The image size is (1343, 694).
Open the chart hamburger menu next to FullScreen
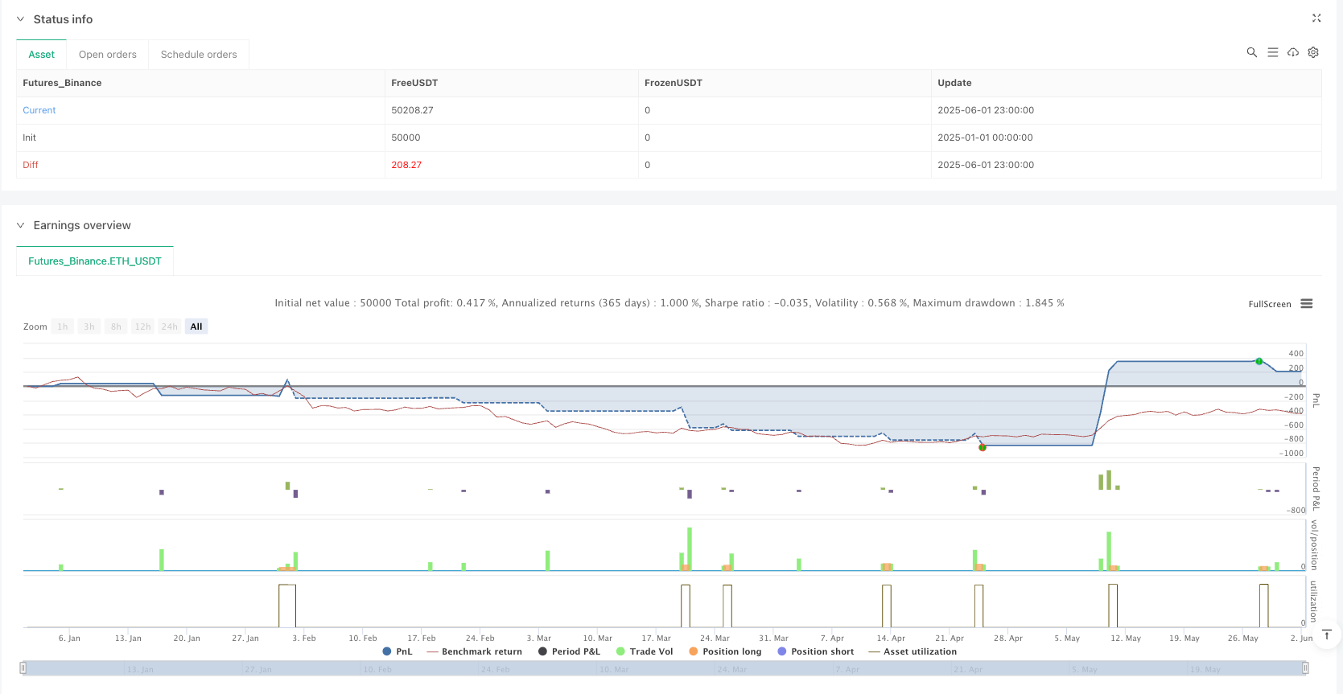(x=1306, y=304)
